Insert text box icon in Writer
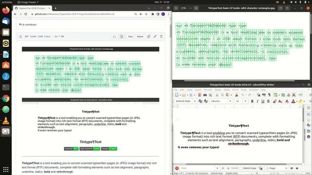Viewport: 312px width, 175px height. tap(293, 95)
